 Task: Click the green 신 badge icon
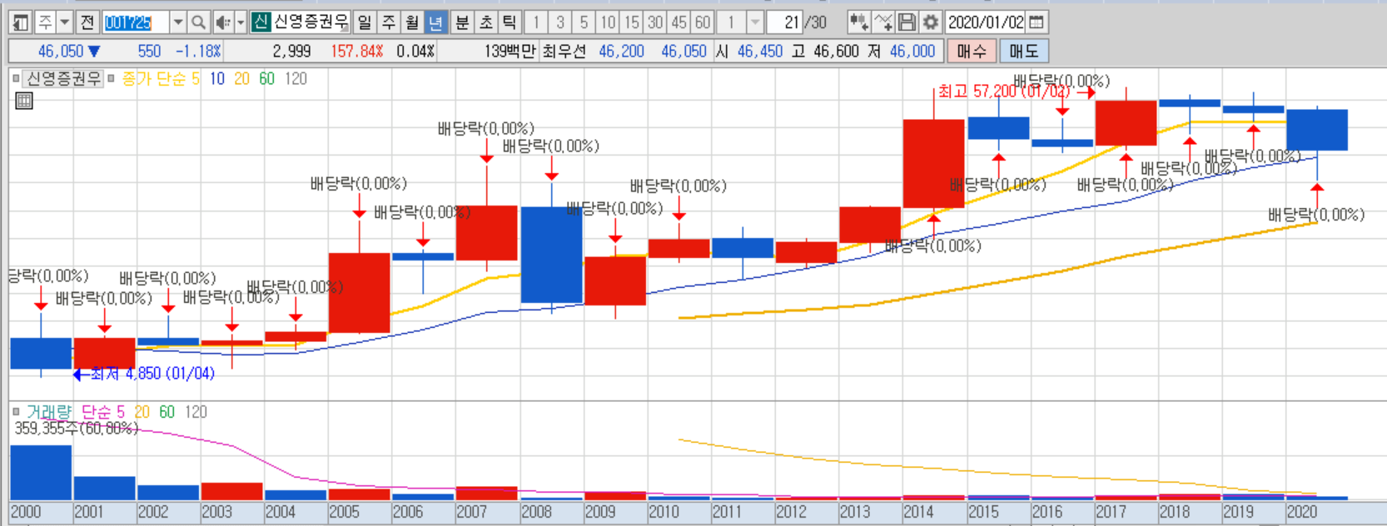point(261,22)
